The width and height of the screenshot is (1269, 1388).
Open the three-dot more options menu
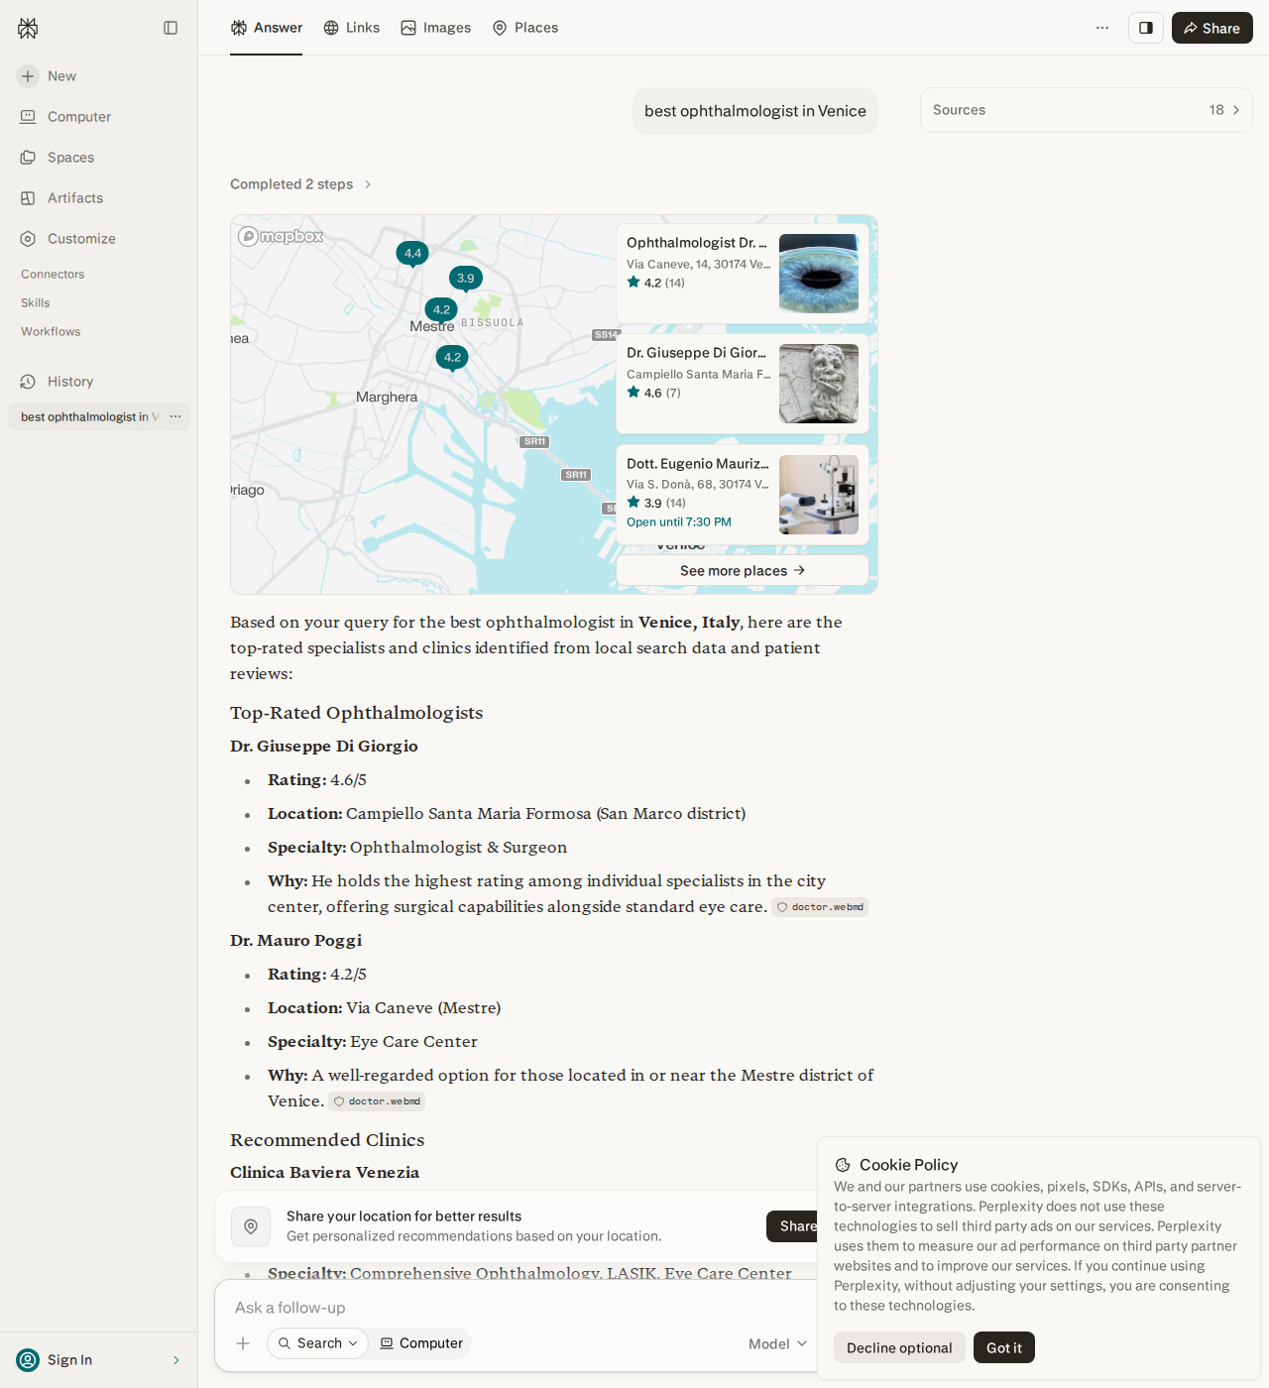(x=1102, y=28)
